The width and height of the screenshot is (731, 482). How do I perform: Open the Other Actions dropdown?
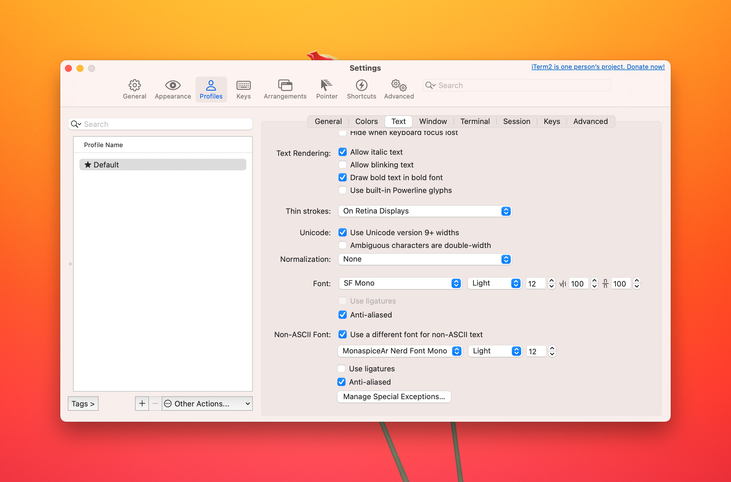click(207, 403)
